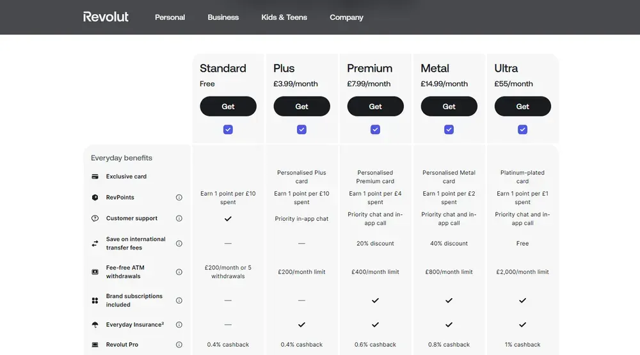Screen dimensions: 640x355
Task: Click the info icon next to RevPoints
Action: [x=179, y=198]
